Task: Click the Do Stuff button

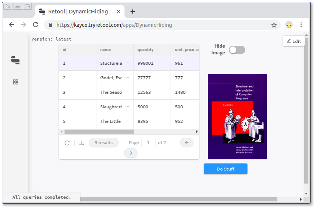Action: 225,169
